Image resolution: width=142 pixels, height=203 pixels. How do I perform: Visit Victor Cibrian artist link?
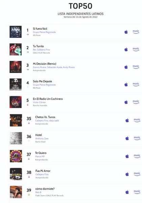pyautogui.click(x=39, y=102)
